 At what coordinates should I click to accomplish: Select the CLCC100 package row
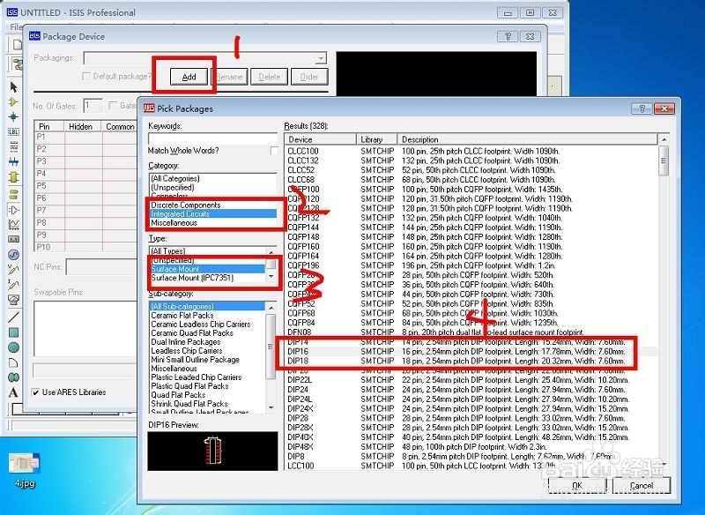(x=471, y=151)
